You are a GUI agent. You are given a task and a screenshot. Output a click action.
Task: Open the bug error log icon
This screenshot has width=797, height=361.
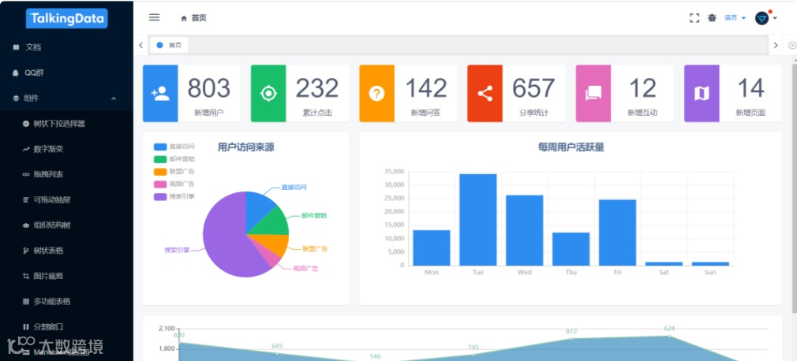712,18
